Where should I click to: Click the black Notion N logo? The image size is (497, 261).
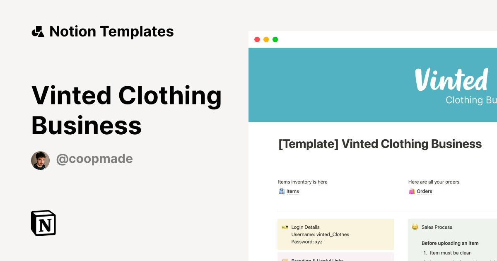43,223
